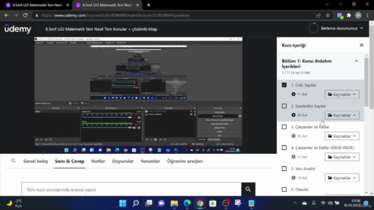Open lecture 4. Çarpanlar ve Katlar (EBOB-EKOK)
Screen dimensions: 374x210
pyautogui.click(x=323, y=148)
